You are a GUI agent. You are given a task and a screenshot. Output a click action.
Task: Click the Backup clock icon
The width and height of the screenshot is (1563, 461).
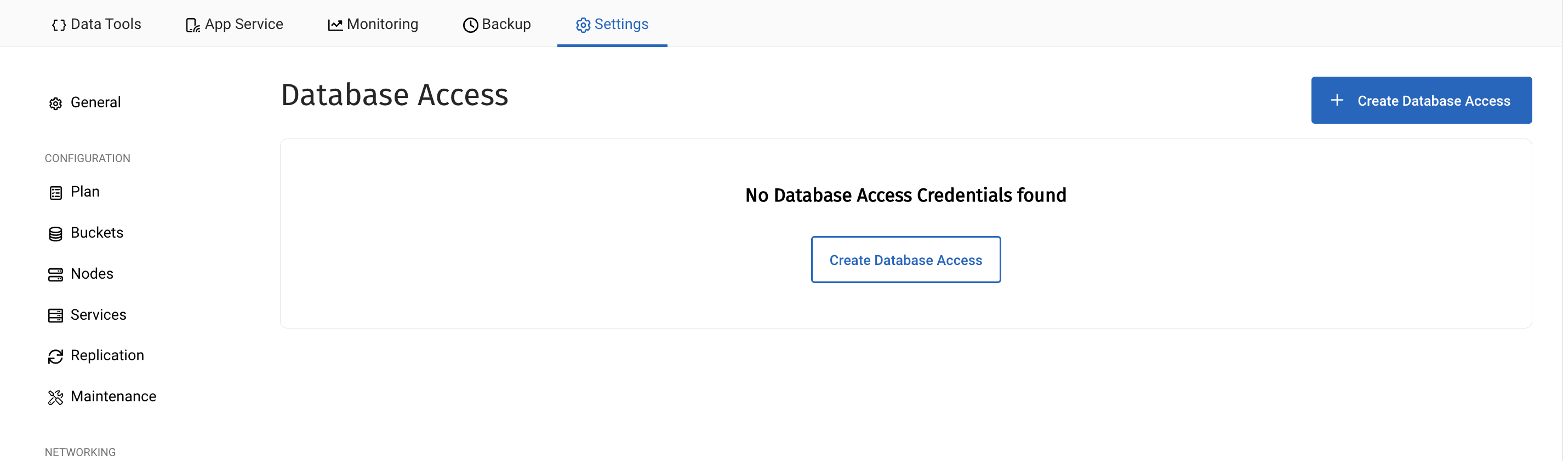click(470, 25)
